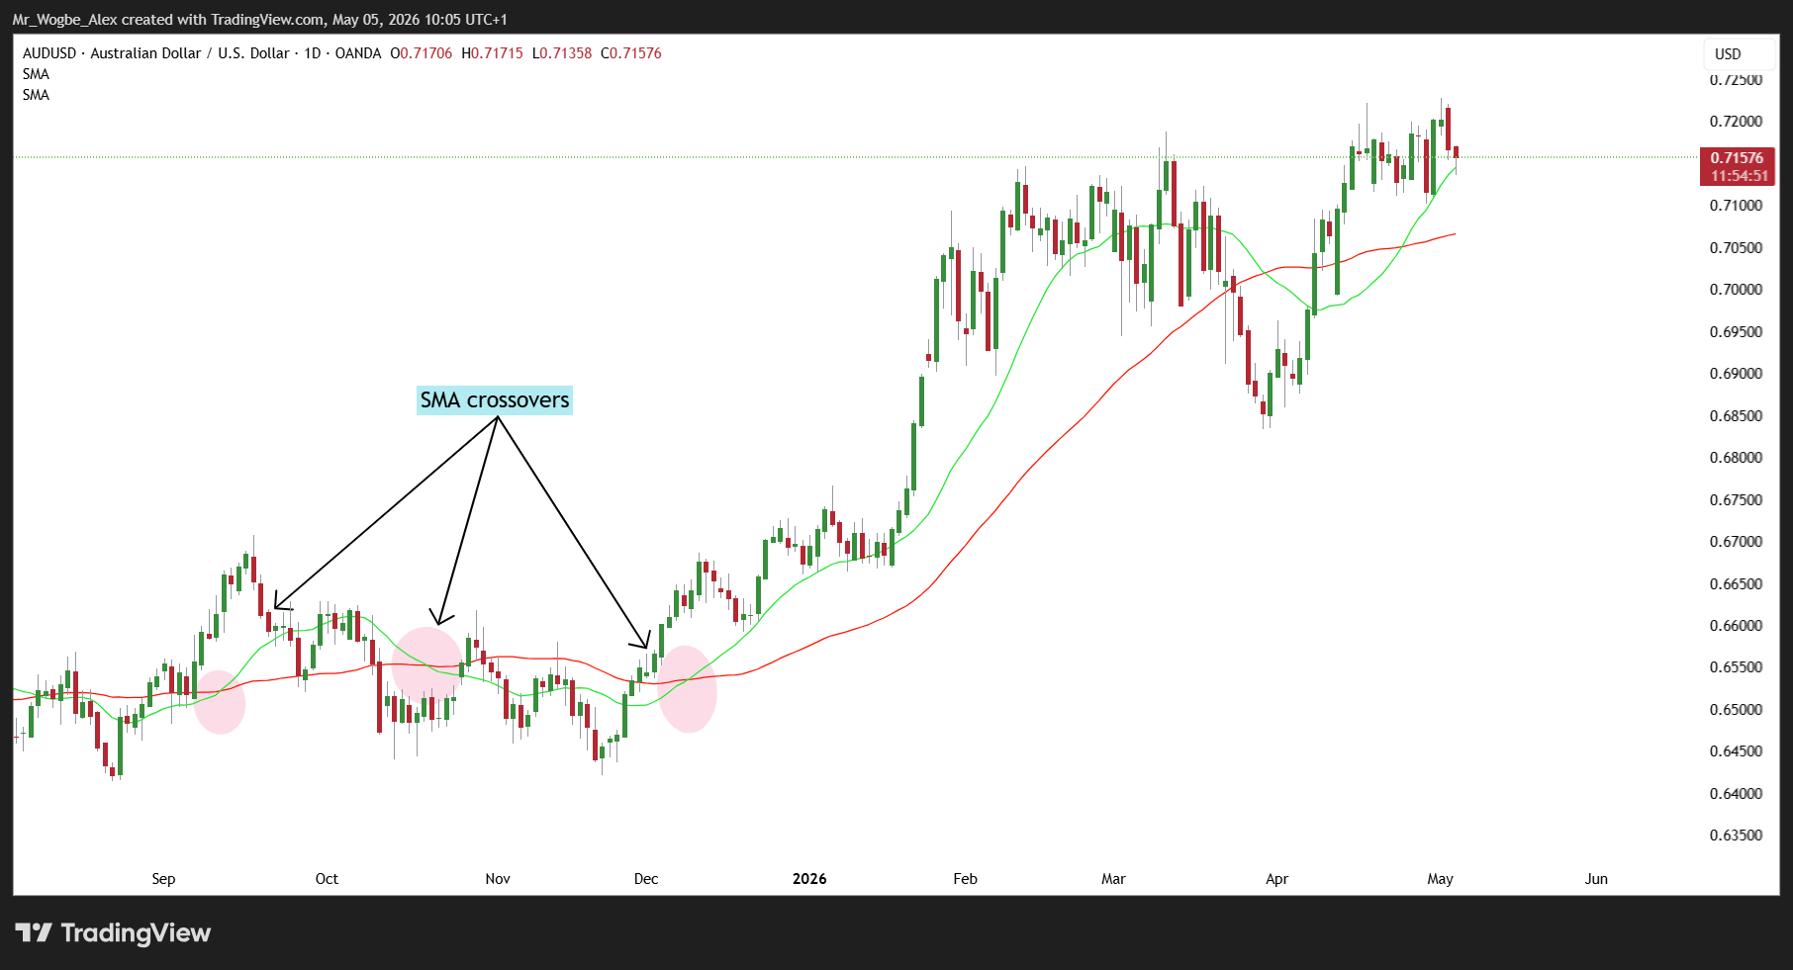
Task: Click the high value H0.71715
Action: [x=492, y=53]
